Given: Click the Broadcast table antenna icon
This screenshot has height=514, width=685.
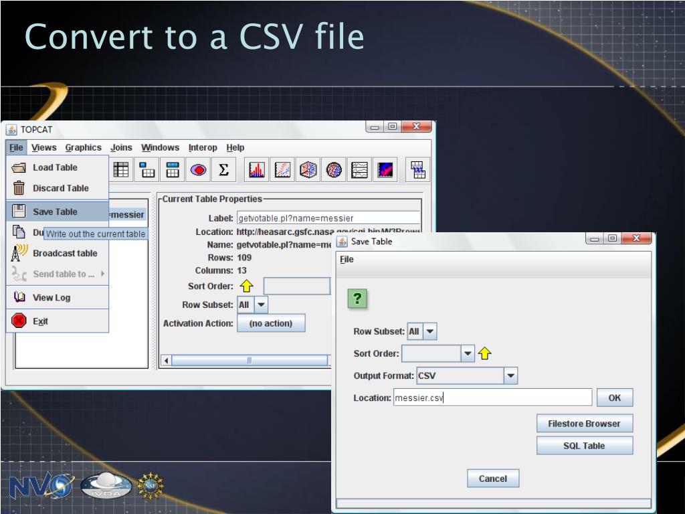Looking at the screenshot, I should [x=19, y=253].
